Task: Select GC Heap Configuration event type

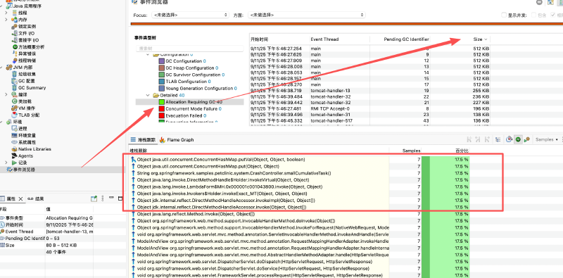Action: click(x=190, y=68)
